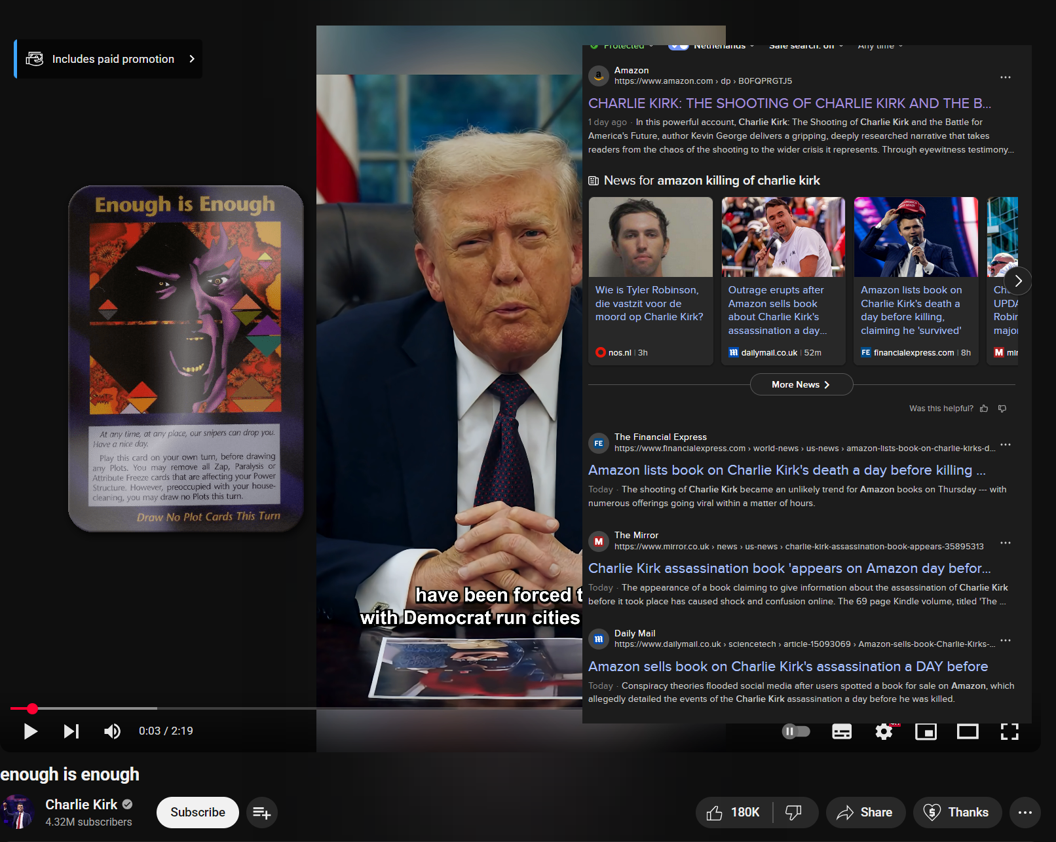Like the video with 180K likes
This screenshot has width=1056, height=842.
tap(734, 813)
